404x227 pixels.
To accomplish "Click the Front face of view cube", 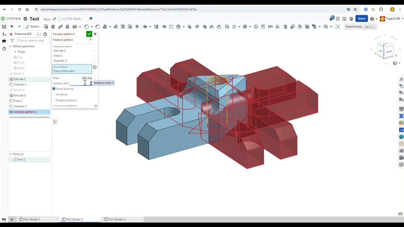I will coord(389,51).
